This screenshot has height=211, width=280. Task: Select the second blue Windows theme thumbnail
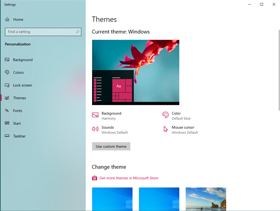(159, 199)
